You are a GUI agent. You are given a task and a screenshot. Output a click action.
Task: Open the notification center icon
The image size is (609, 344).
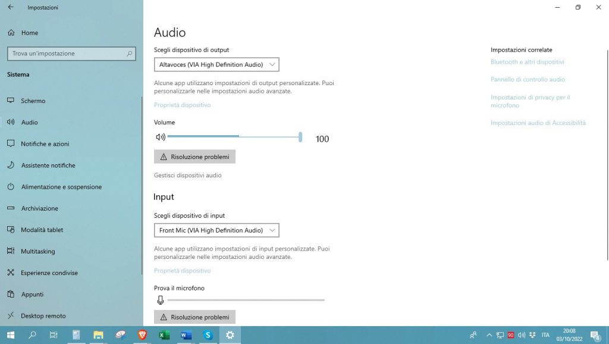click(x=595, y=335)
